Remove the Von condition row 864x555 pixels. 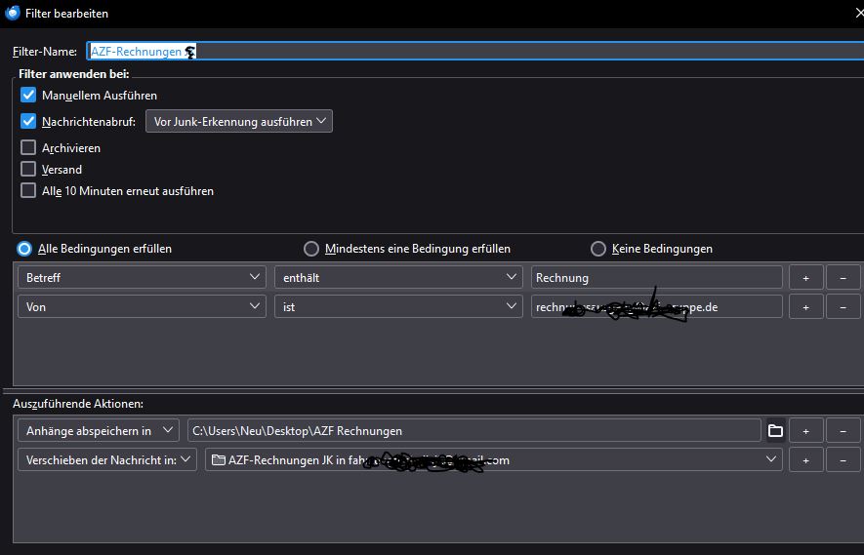pyautogui.click(x=843, y=306)
